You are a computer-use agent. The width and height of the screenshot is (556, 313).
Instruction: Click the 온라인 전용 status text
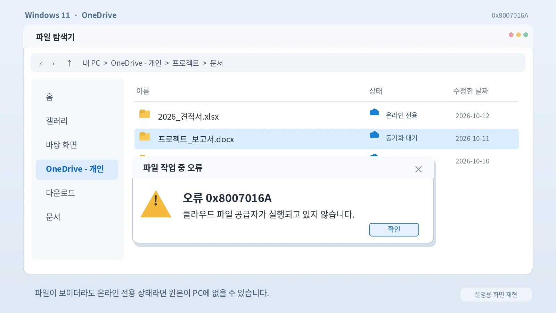pos(401,115)
